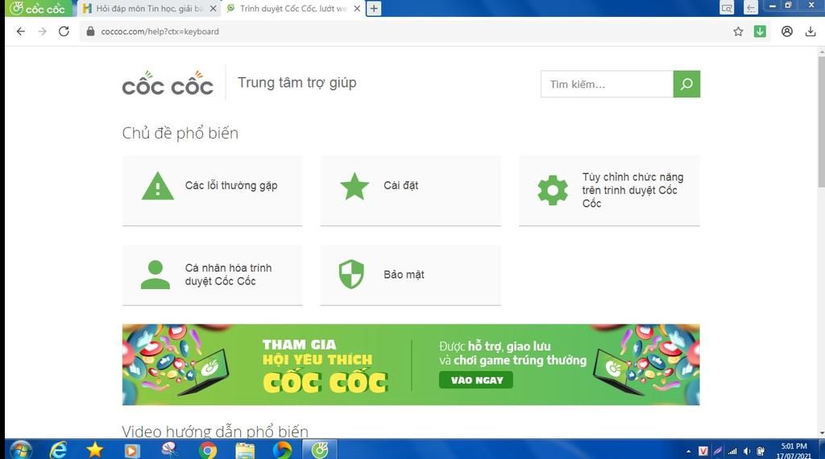This screenshot has height=459, width=825.
Task: Open Cá nhân hóa trình duyệt Cốc Cốc topic
Action: pyautogui.click(x=212, y=275)
